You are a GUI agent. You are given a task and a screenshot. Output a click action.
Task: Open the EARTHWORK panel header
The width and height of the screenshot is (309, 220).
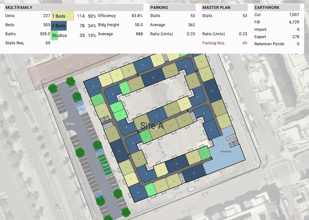tap(277, 7)
